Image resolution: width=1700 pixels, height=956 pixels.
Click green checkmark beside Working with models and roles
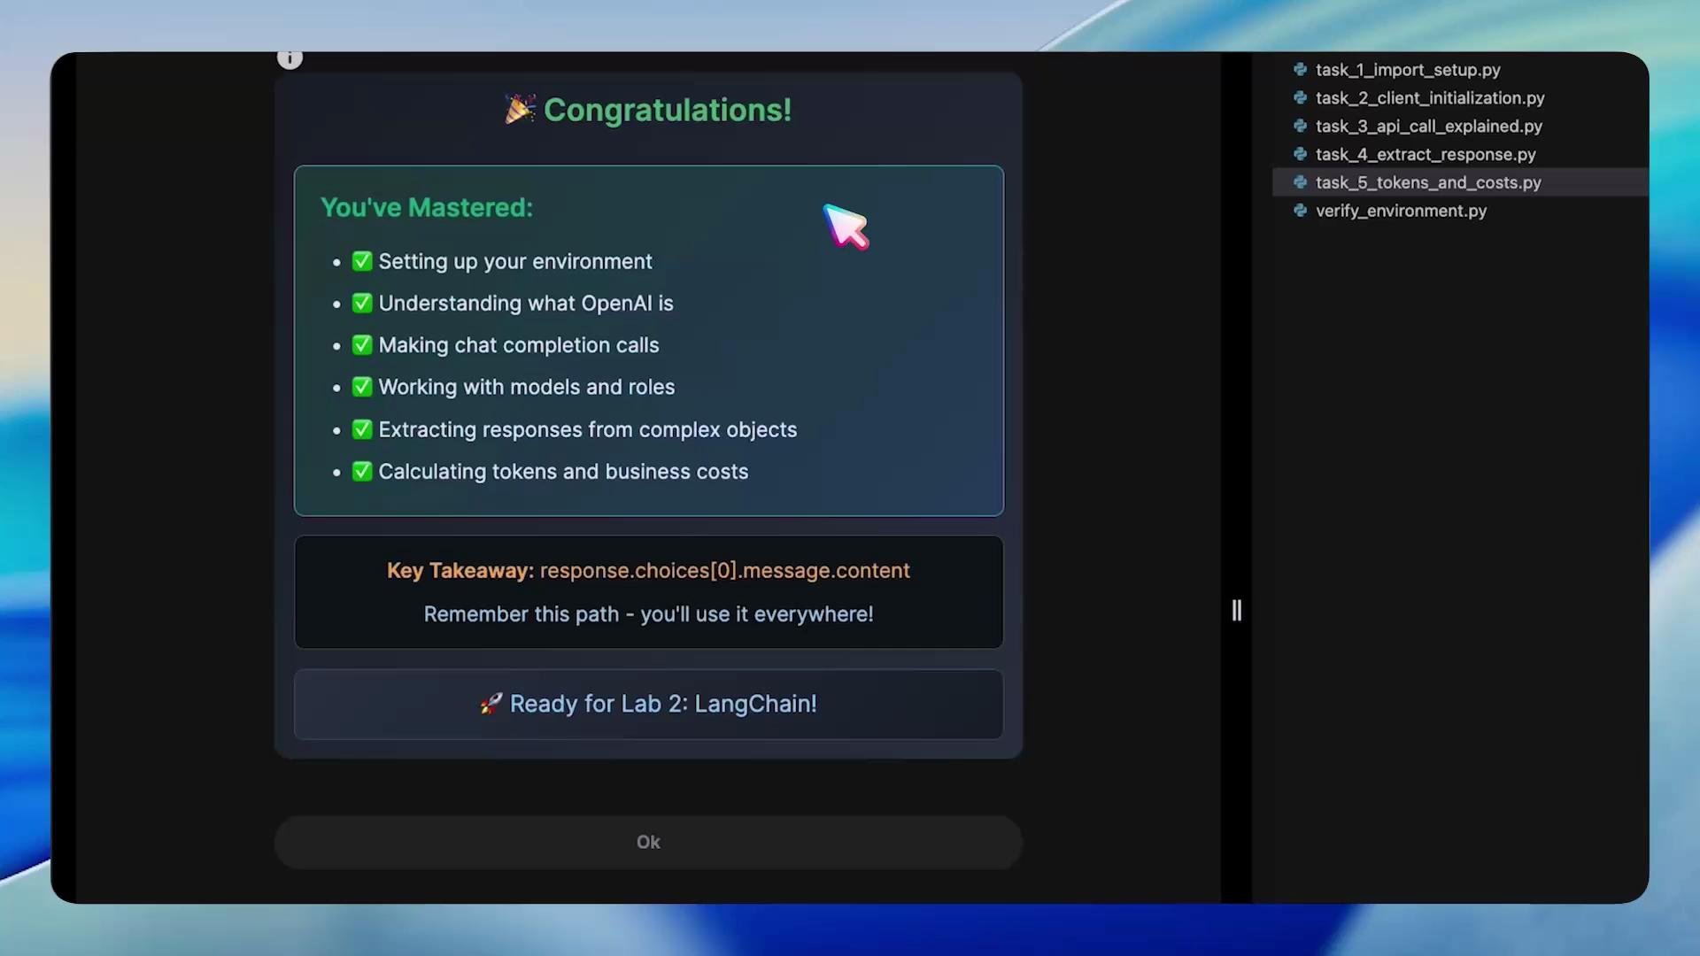(x=362, y=387)
